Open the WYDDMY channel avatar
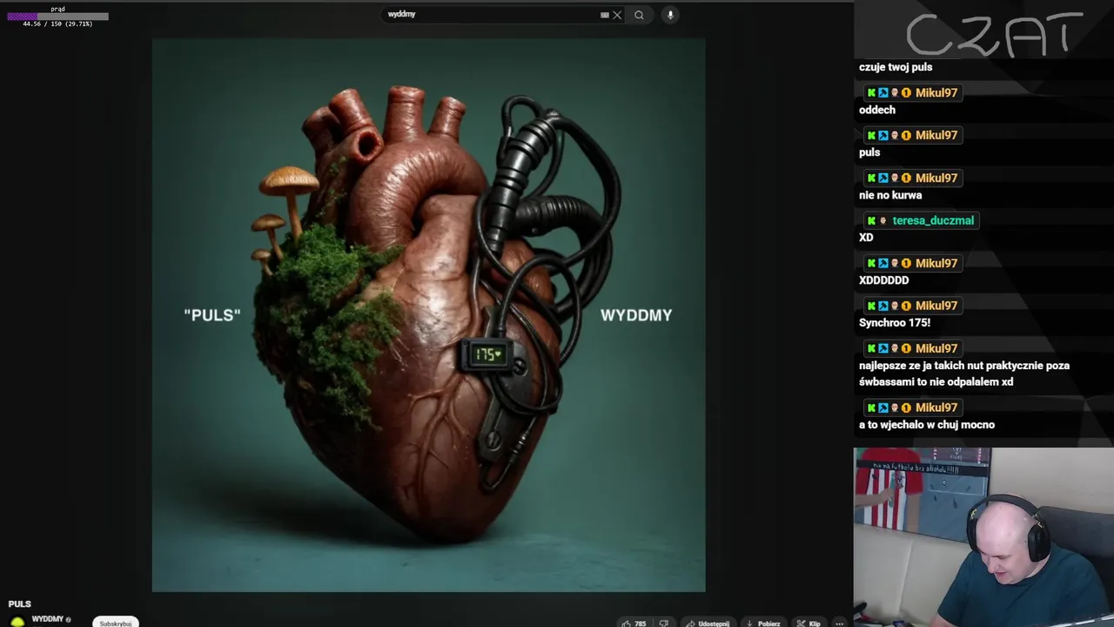The height and width of the screenshot is (627, 1114). (17, 622)
